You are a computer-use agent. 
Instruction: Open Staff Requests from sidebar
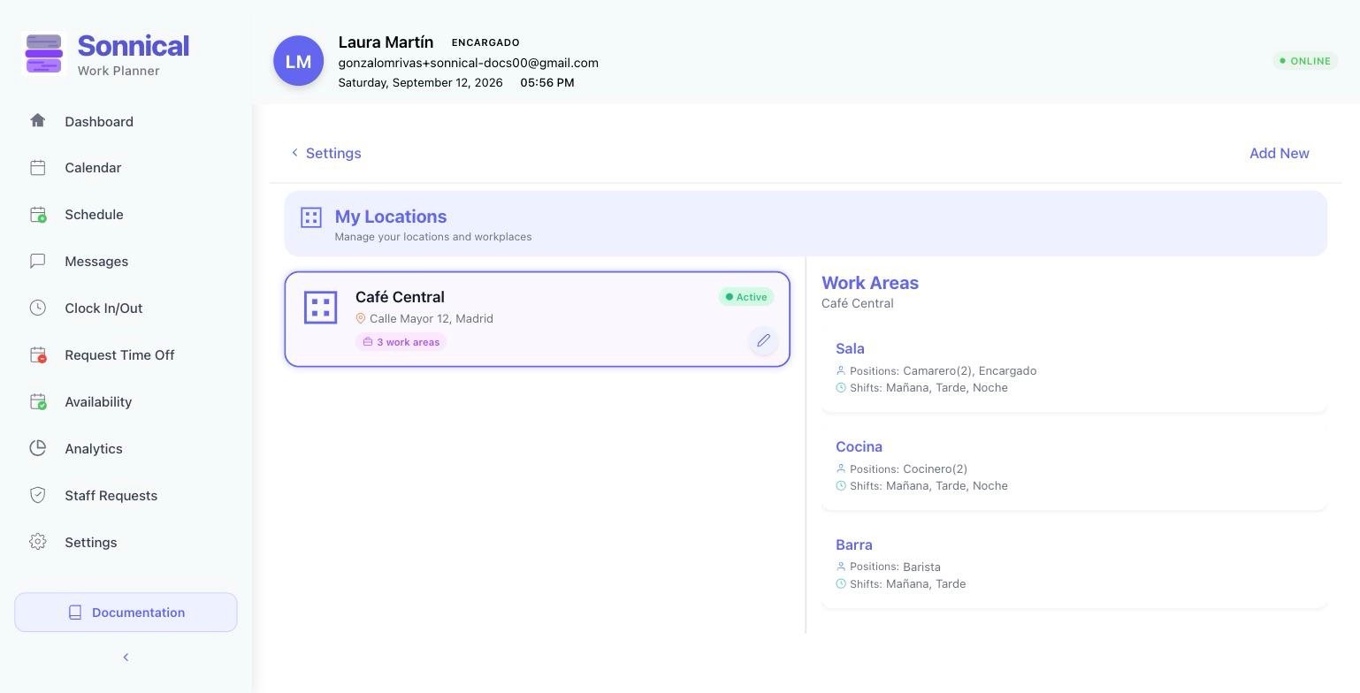111,496
